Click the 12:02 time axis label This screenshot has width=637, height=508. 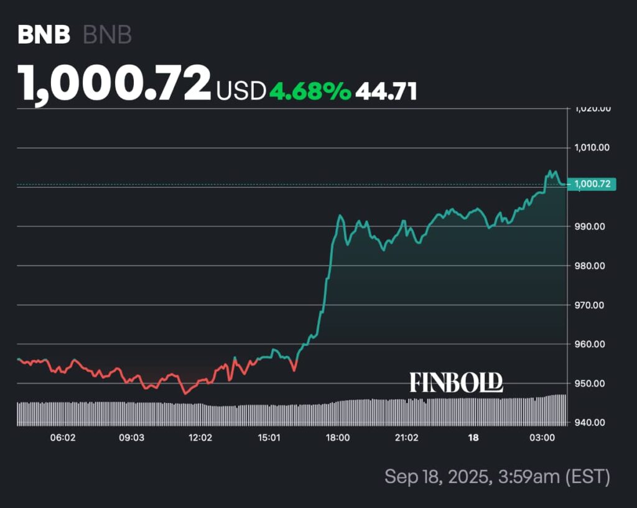tap(200, 438)
